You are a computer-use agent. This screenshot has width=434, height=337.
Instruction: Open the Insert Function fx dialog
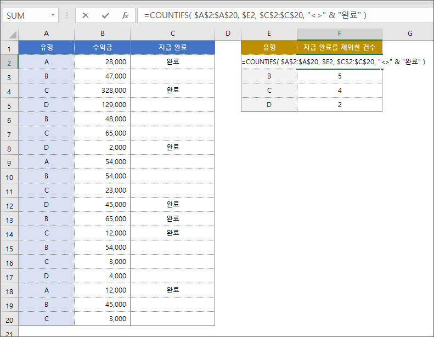125,15
